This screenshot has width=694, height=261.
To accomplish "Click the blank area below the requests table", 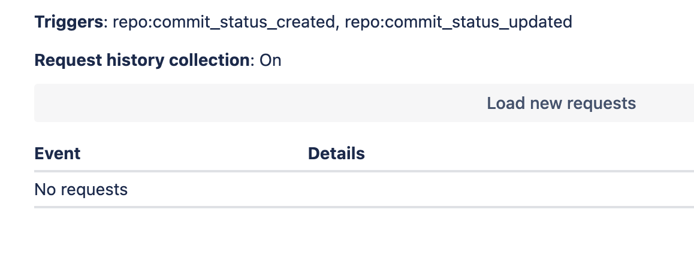I will tap(364, 235).
